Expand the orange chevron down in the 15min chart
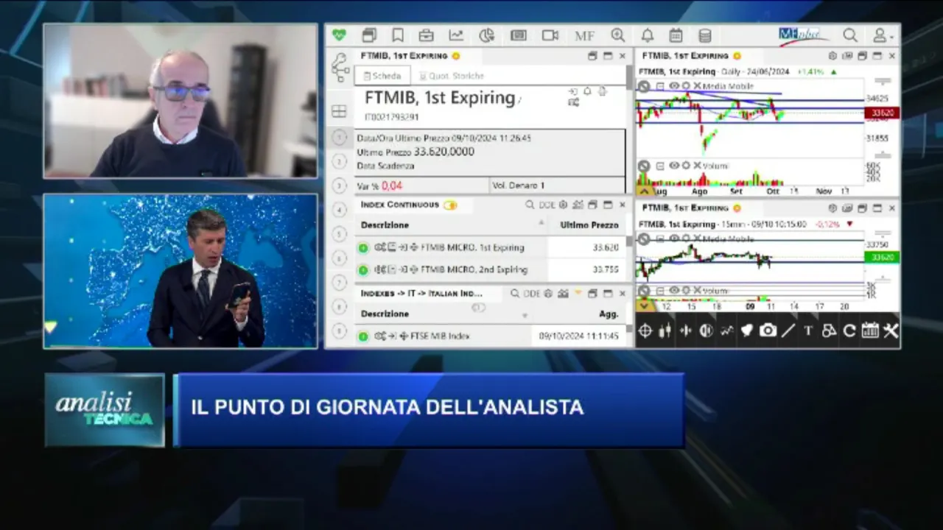 coord(645,305)
